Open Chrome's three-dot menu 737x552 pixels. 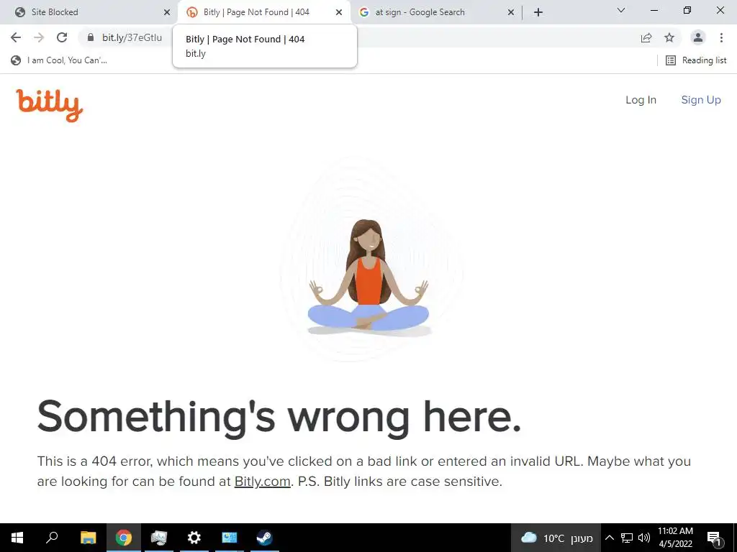[721, 37]
